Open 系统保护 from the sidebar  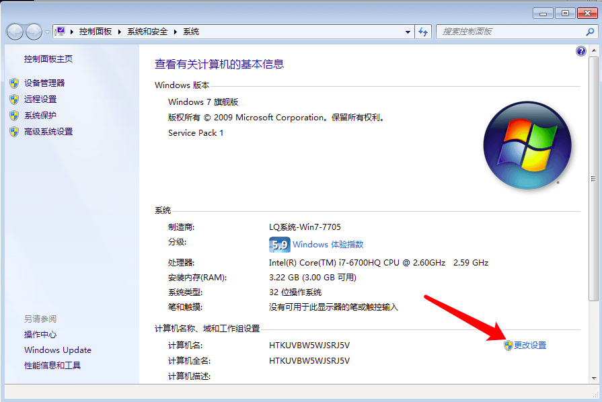click(x=40, y=116)
